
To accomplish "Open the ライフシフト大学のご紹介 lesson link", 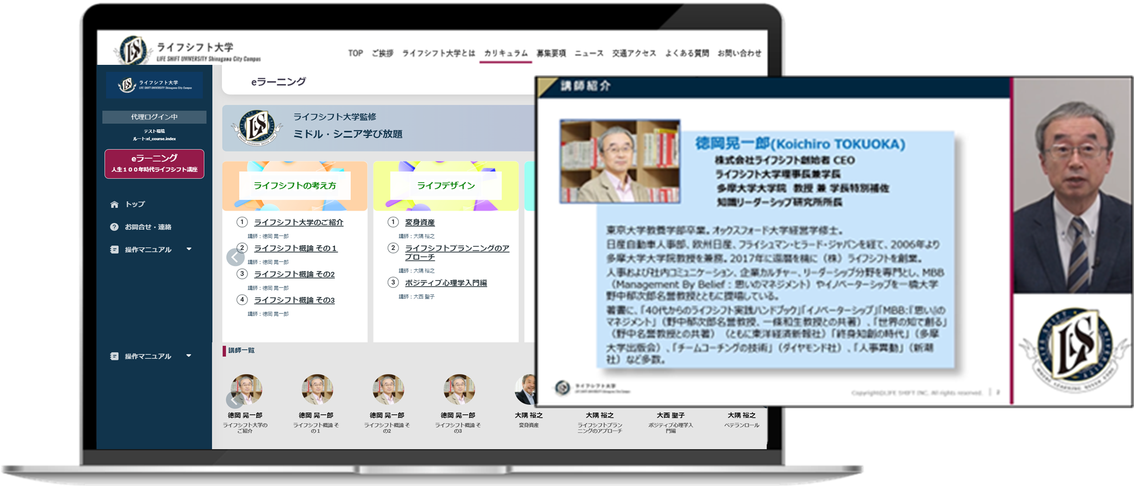I will point(299,223).
